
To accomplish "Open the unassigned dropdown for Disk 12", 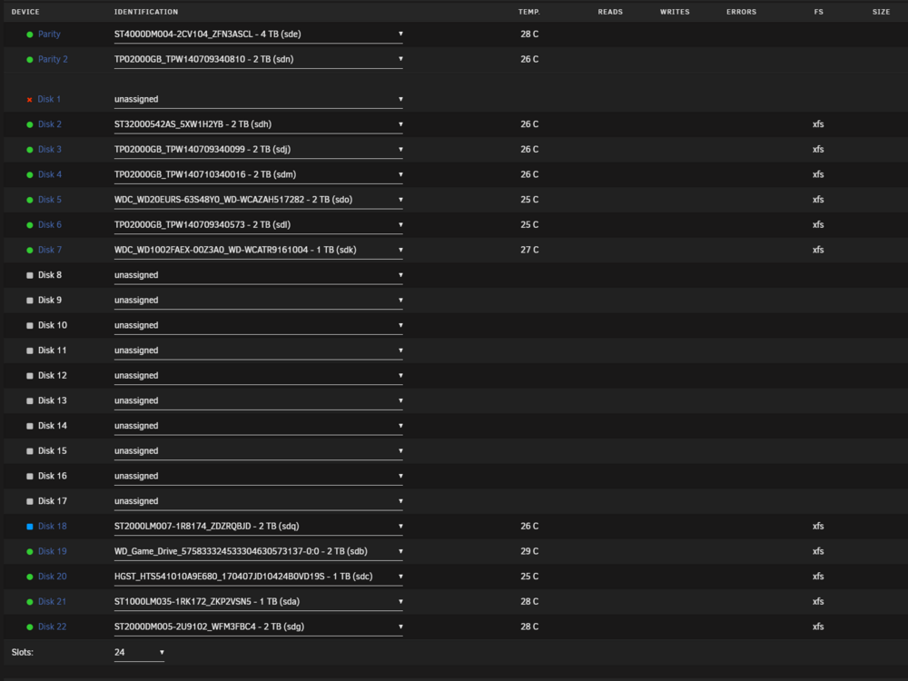I will click(x=258, y=375).
